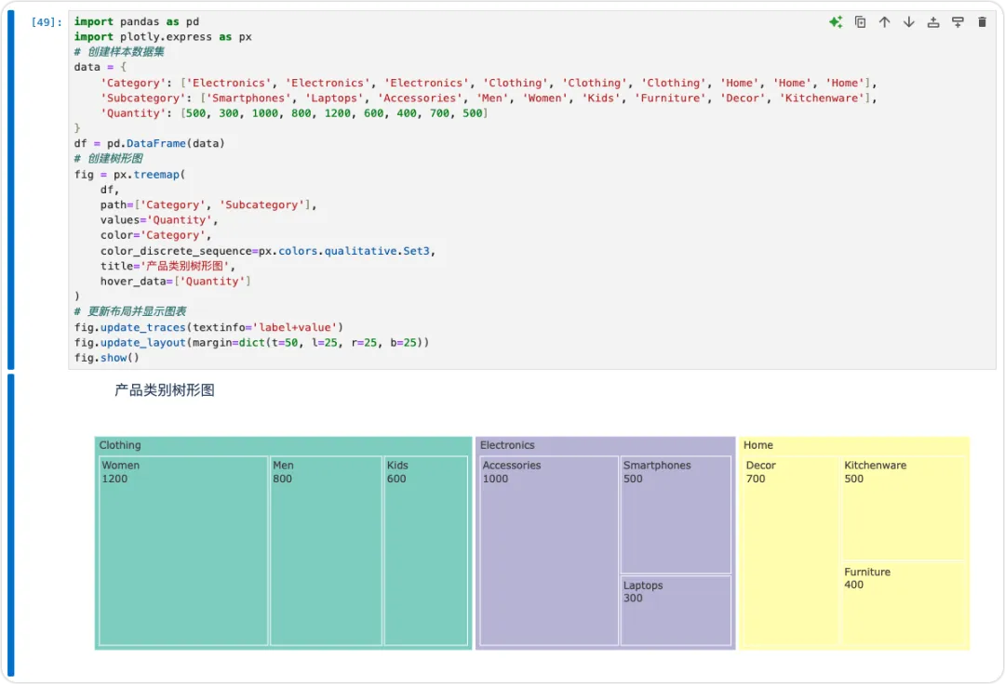Click the fig.update_traces line
Viewport: 1005px width, 684px height.
[209, 328]
